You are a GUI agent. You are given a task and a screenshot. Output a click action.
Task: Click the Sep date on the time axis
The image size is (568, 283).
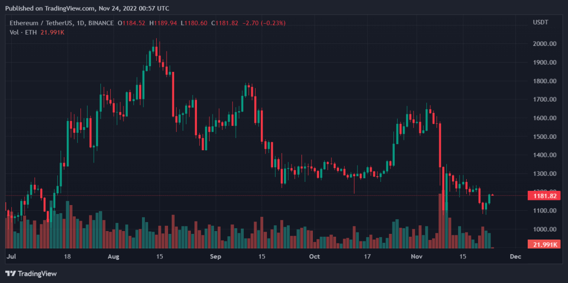pyautogui.click(x=215, y=257)
